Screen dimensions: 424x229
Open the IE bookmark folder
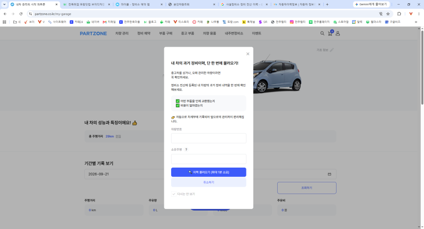pyautogui.click(x=17, y=22)
